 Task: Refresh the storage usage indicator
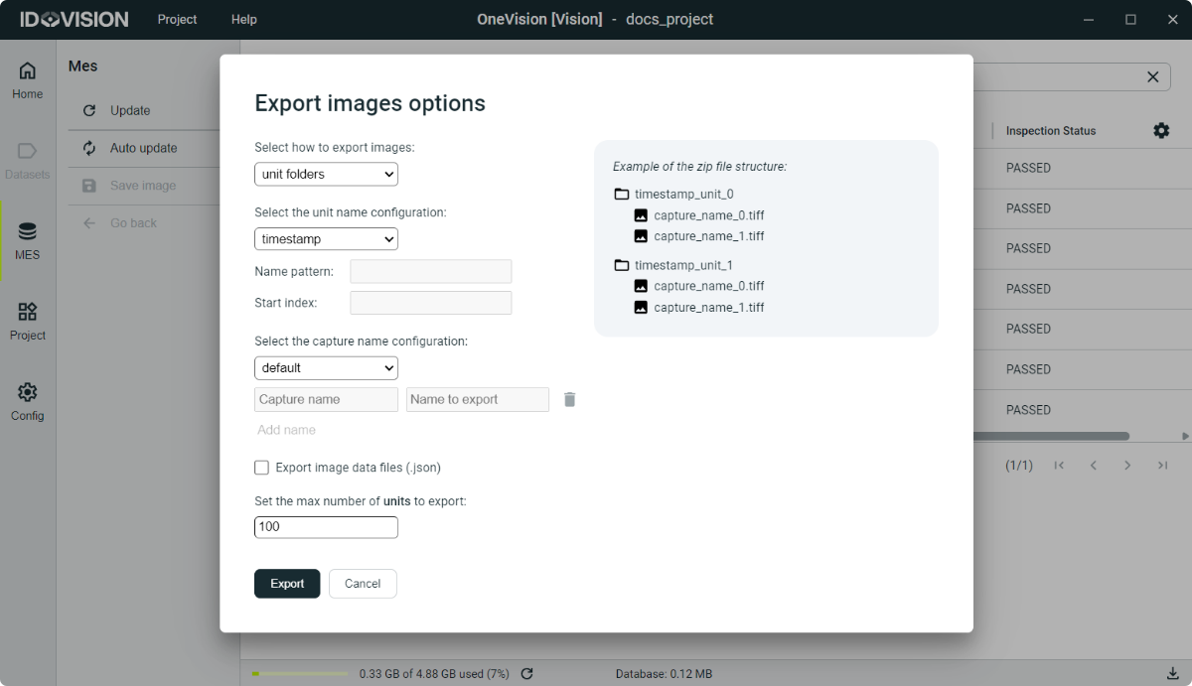[x=527, y=674]
